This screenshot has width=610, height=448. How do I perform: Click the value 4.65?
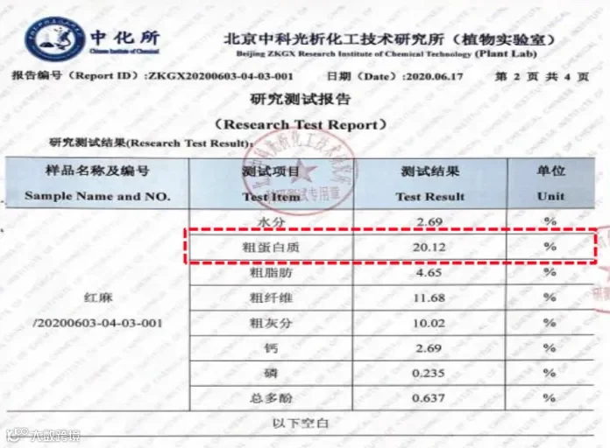click(x=429, y=273)
